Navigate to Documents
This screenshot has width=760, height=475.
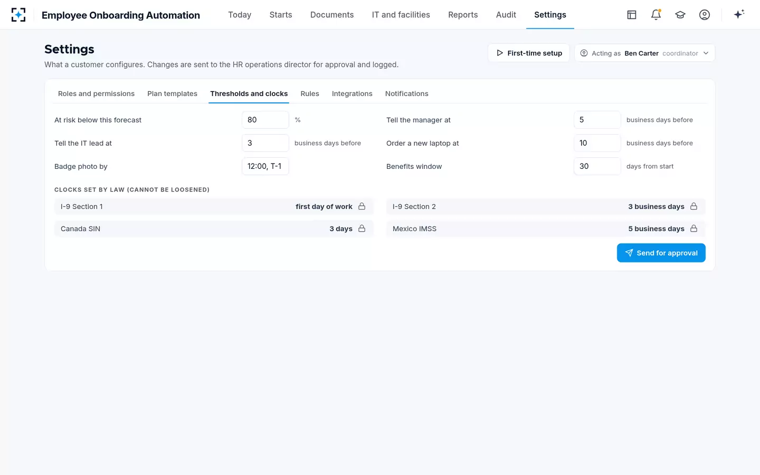(x=332, y=15)
